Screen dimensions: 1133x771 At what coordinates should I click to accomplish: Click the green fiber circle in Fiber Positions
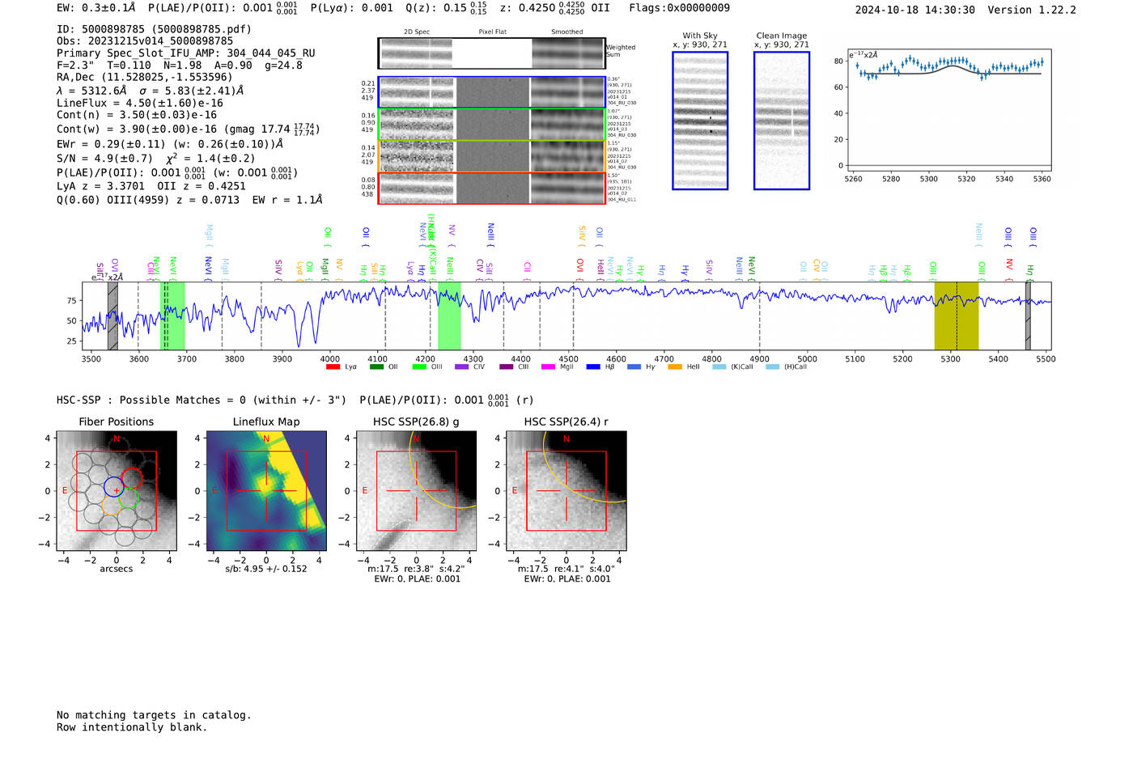pyautogui.click(x=129, y=498)
